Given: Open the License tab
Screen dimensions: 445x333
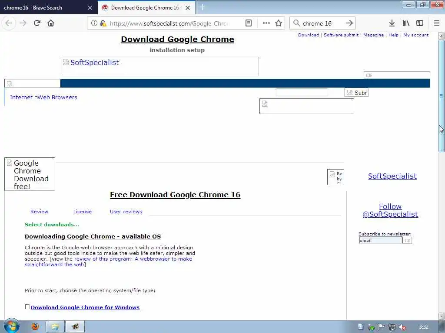Looking at the screenshot, I should [x=82, y=212].
